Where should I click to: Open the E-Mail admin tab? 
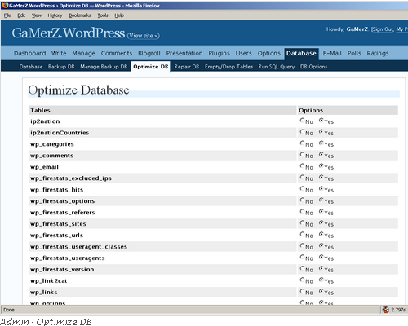pyautogui.click(x=332, y=53)
